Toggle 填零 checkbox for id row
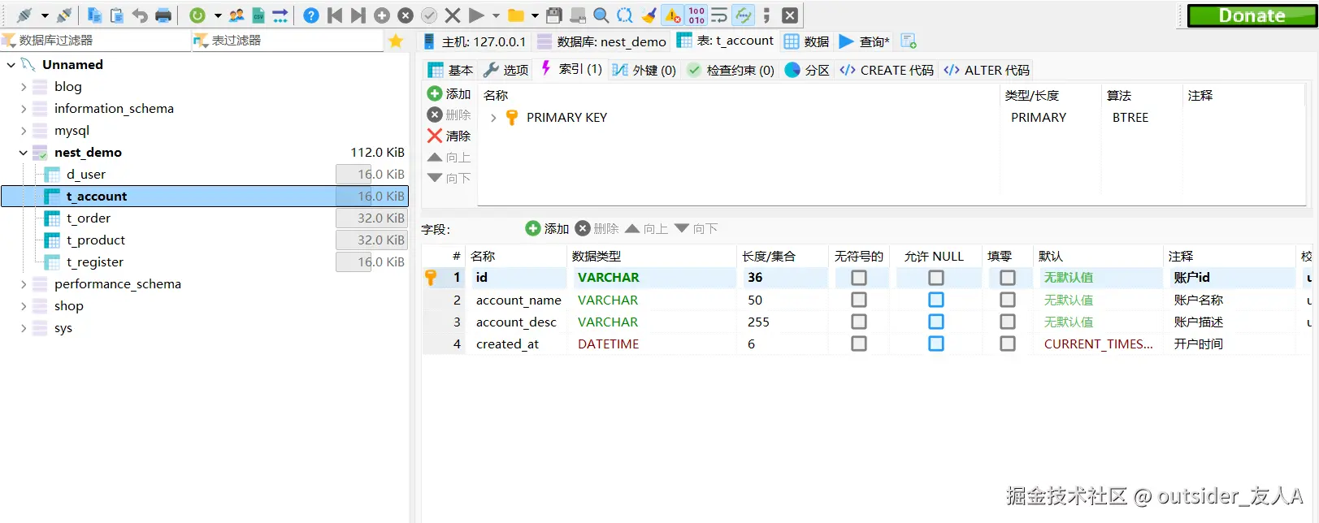1319x523 pixels. coord(1008,278)
